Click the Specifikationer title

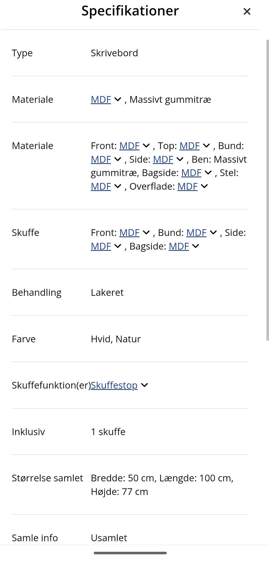tap(130, 11)
